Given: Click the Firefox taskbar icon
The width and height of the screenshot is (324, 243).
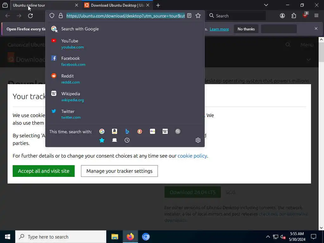Looking at the screenshot, I should 130,237.
